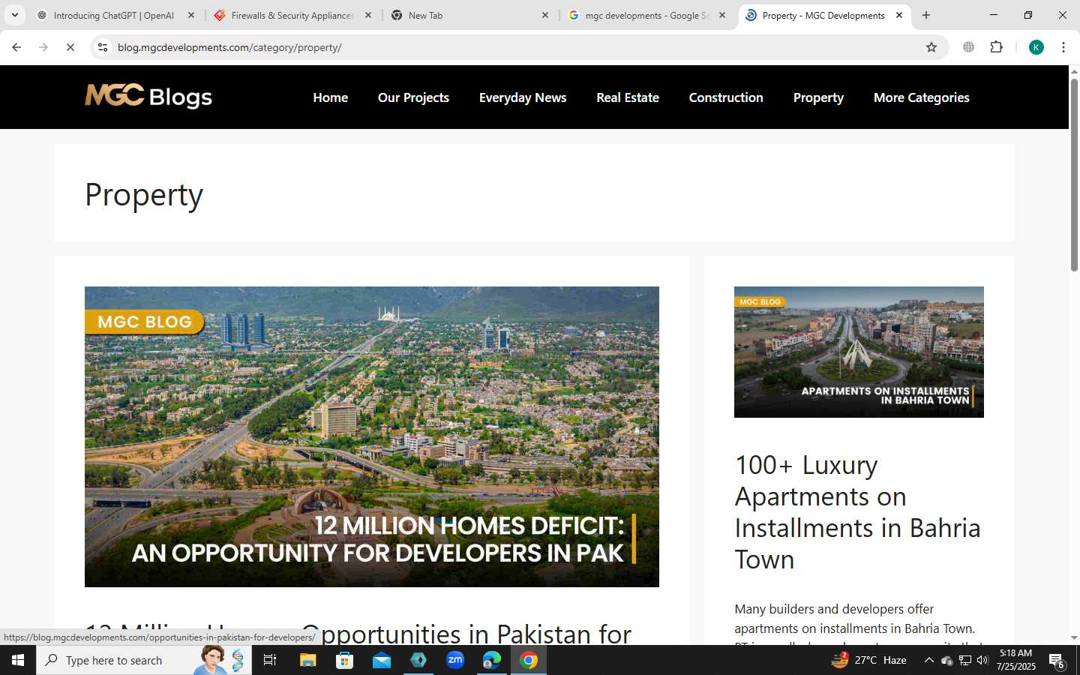Viewport: 1080px width, 675px height.
Task: Switch to Firewalls & Security Appliances tab
Action: click(x=292, y=15)
